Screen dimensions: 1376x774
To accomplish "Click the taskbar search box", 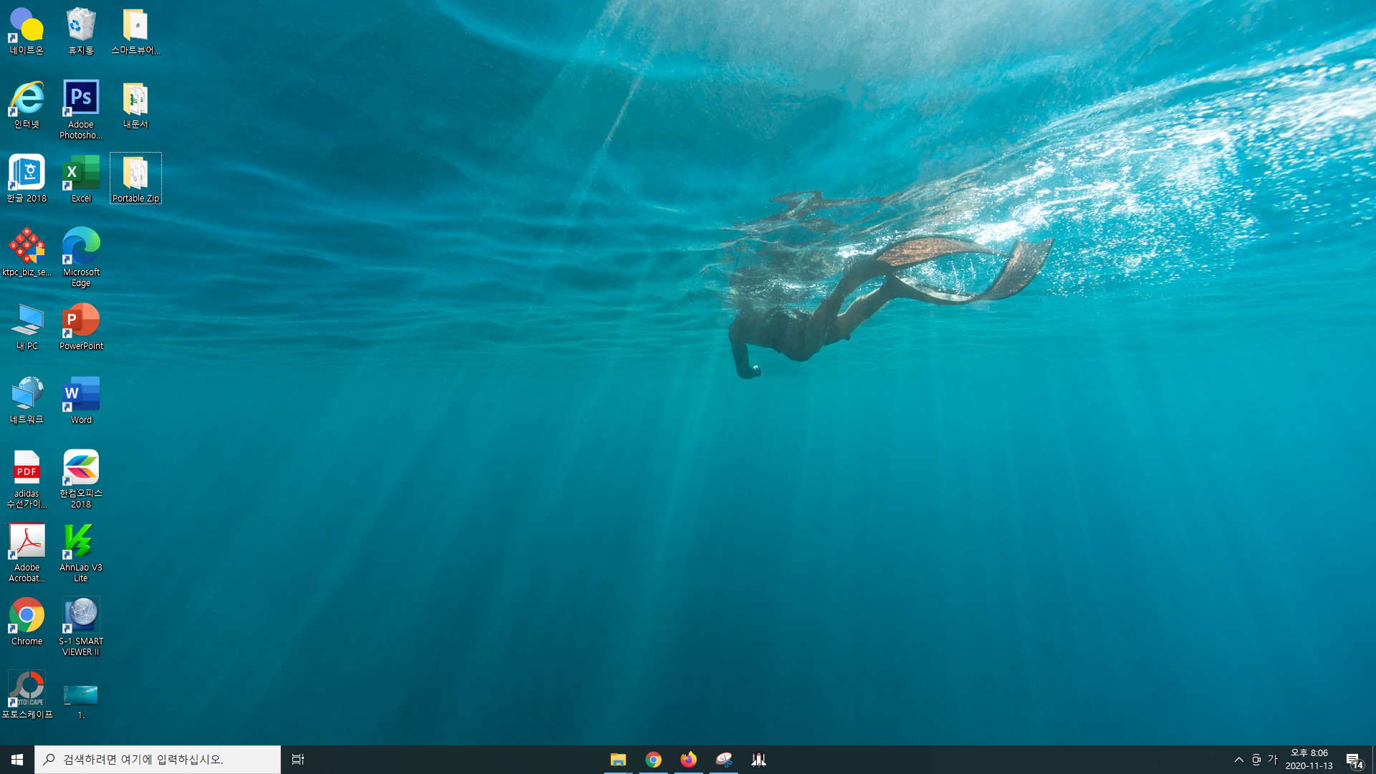I will click(x=158, y=760).
